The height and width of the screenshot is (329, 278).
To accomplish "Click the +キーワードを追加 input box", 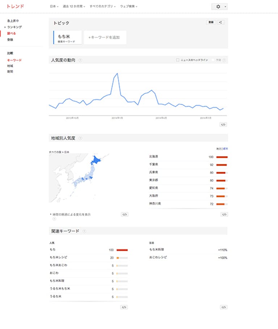I will (105, 37).
